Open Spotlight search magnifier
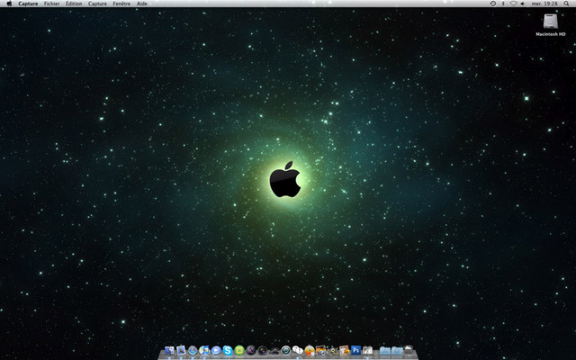 coord(566,4)
